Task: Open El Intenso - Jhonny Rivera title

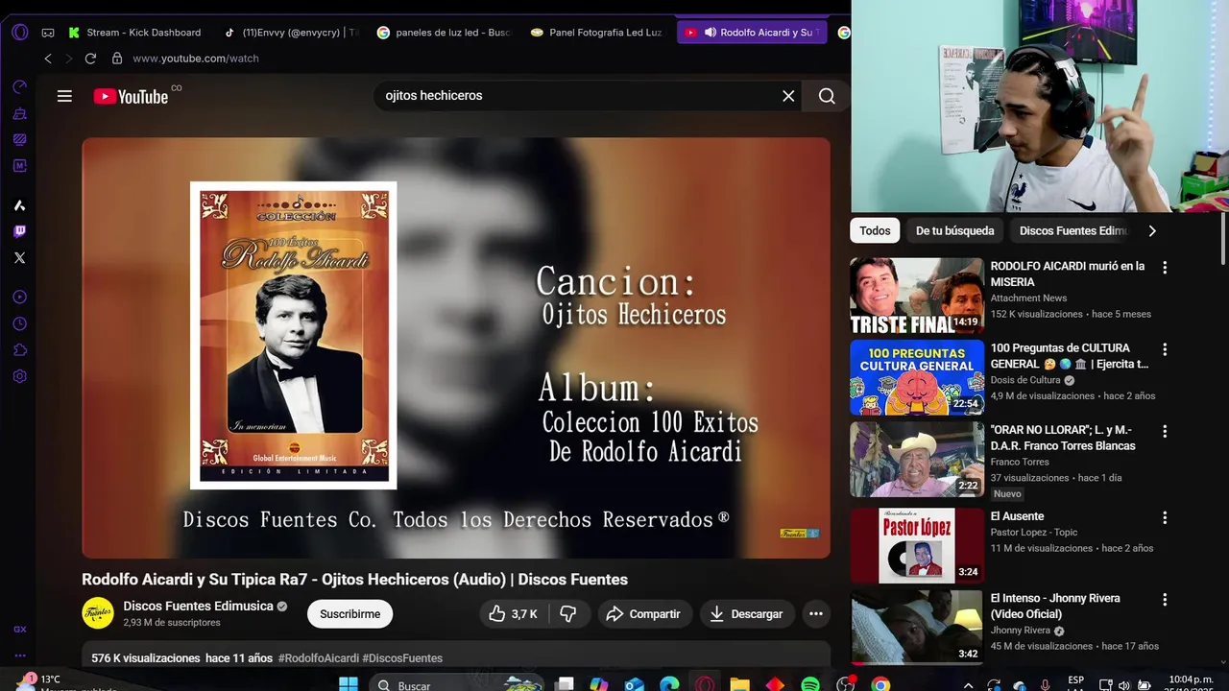Action: (1055, 606)
